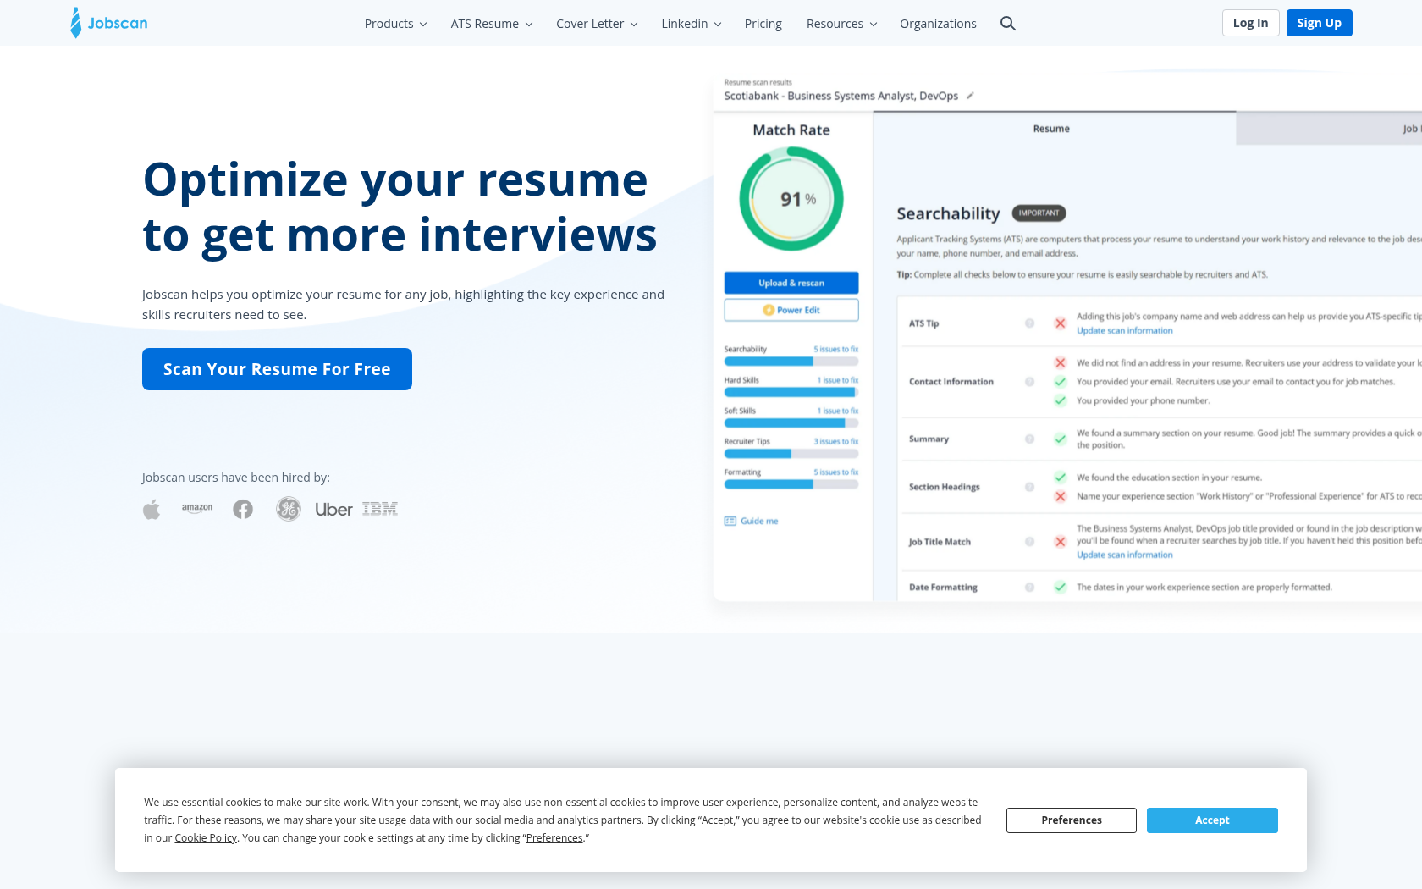1422x889 pixels.
Task: Click the Amazon logo icon
Action: [x=197, y=508]
